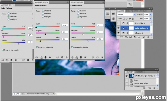
Task: Uncheck Preserve Luminosity in the Shadows-active panel
Action: click(37, 47)
